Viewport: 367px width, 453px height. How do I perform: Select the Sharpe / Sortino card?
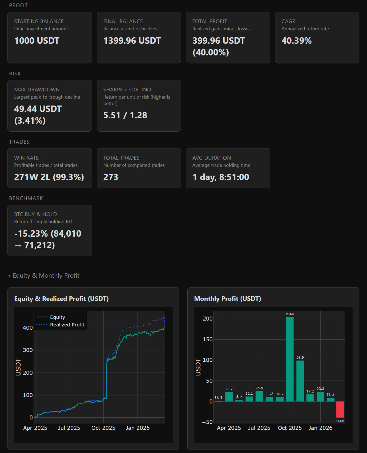pyautogui.click(x=139, y=106)
